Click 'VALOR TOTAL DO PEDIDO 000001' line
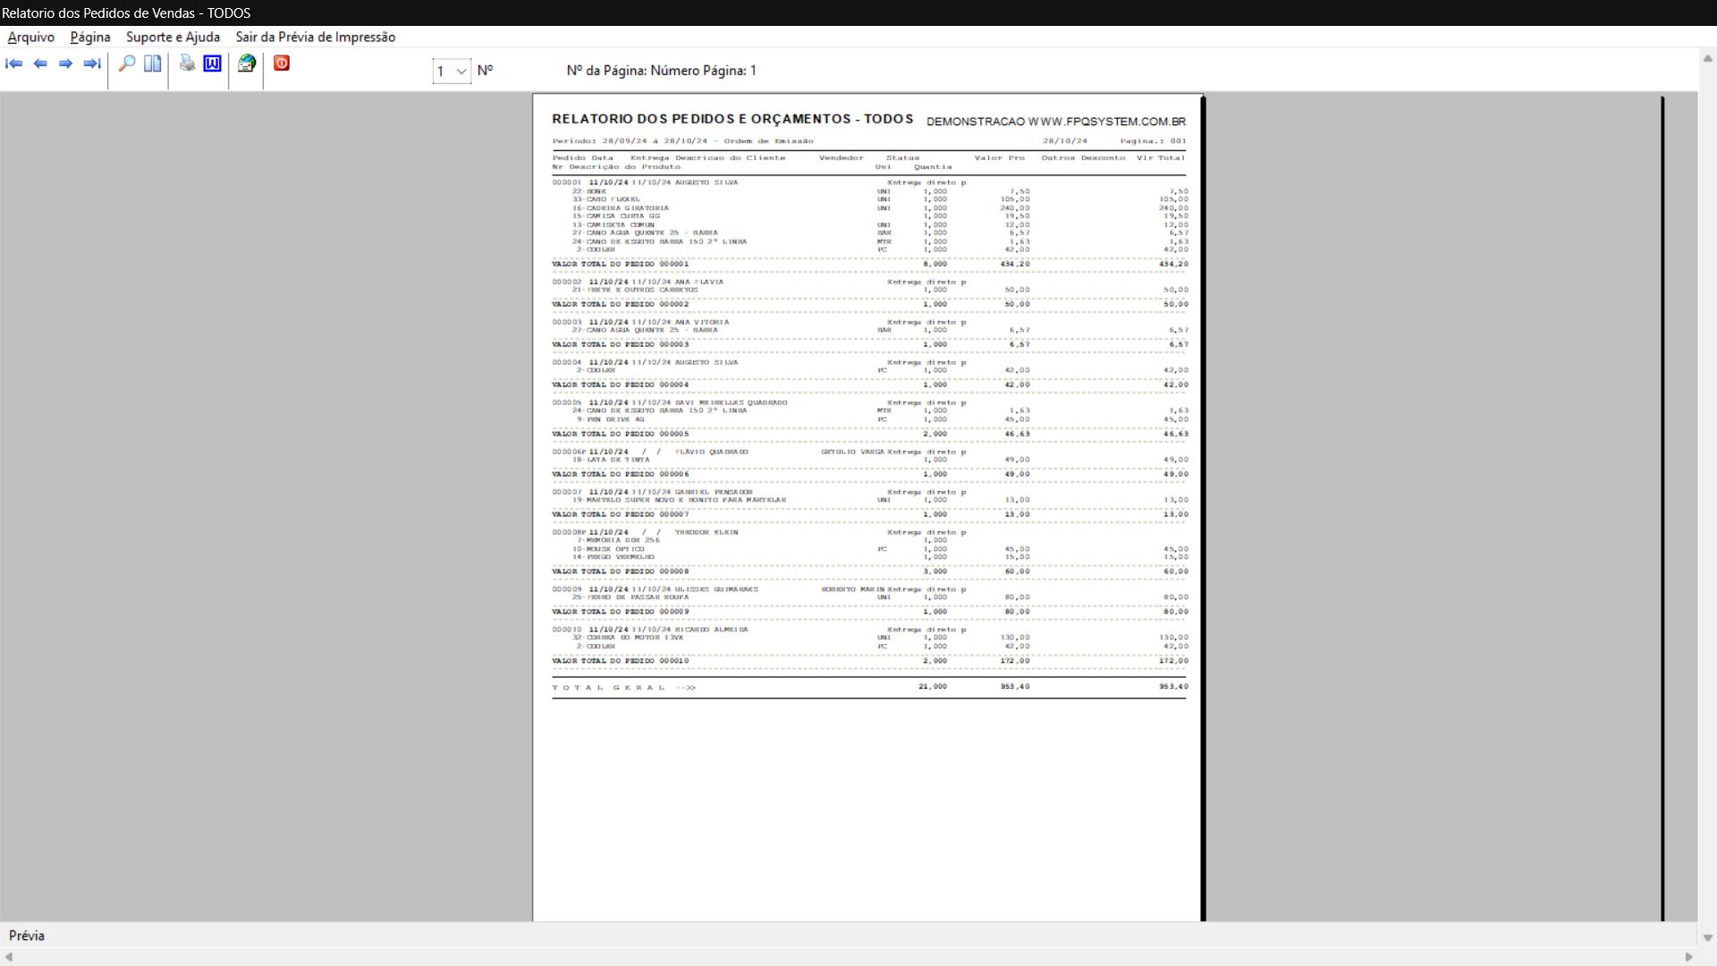 pyautogui.click(x=621, y=264)
